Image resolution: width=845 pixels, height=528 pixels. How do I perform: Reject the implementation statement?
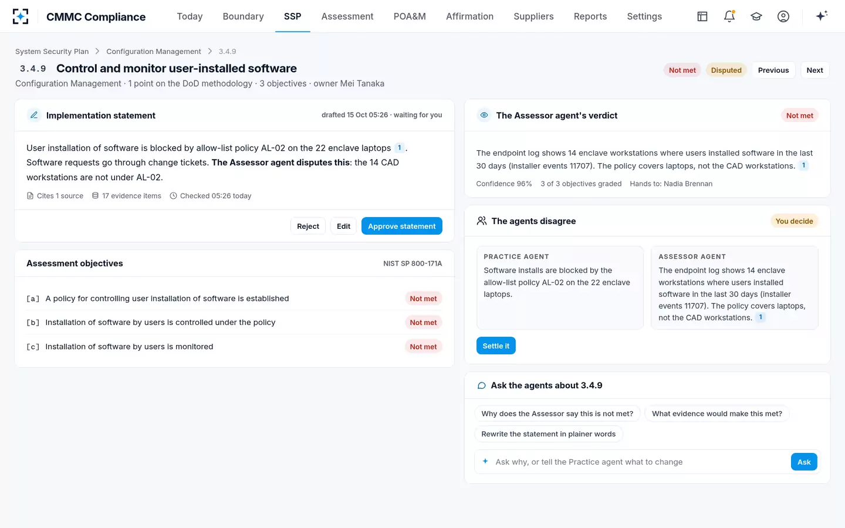point(308,226)
